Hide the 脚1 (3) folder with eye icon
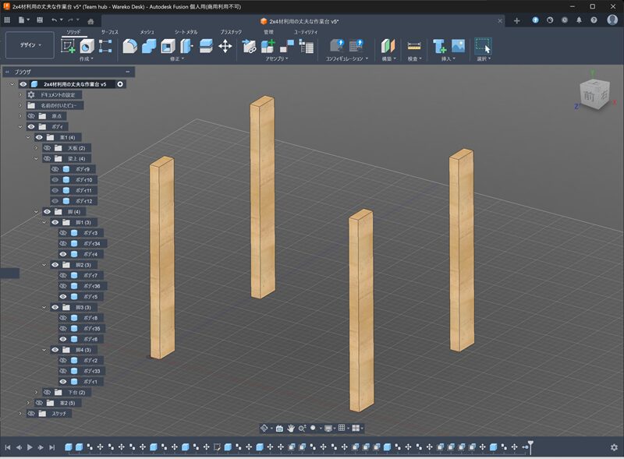Image resolution: width=624 pixels, height=459 pixels. tap(55, 222)
